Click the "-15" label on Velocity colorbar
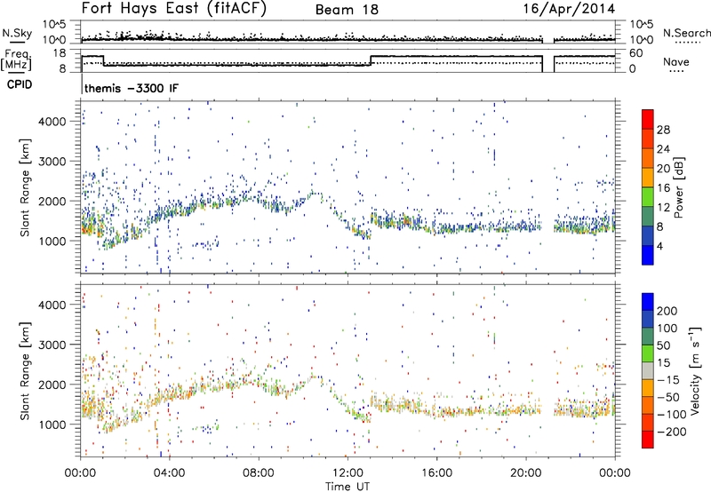 667,379
